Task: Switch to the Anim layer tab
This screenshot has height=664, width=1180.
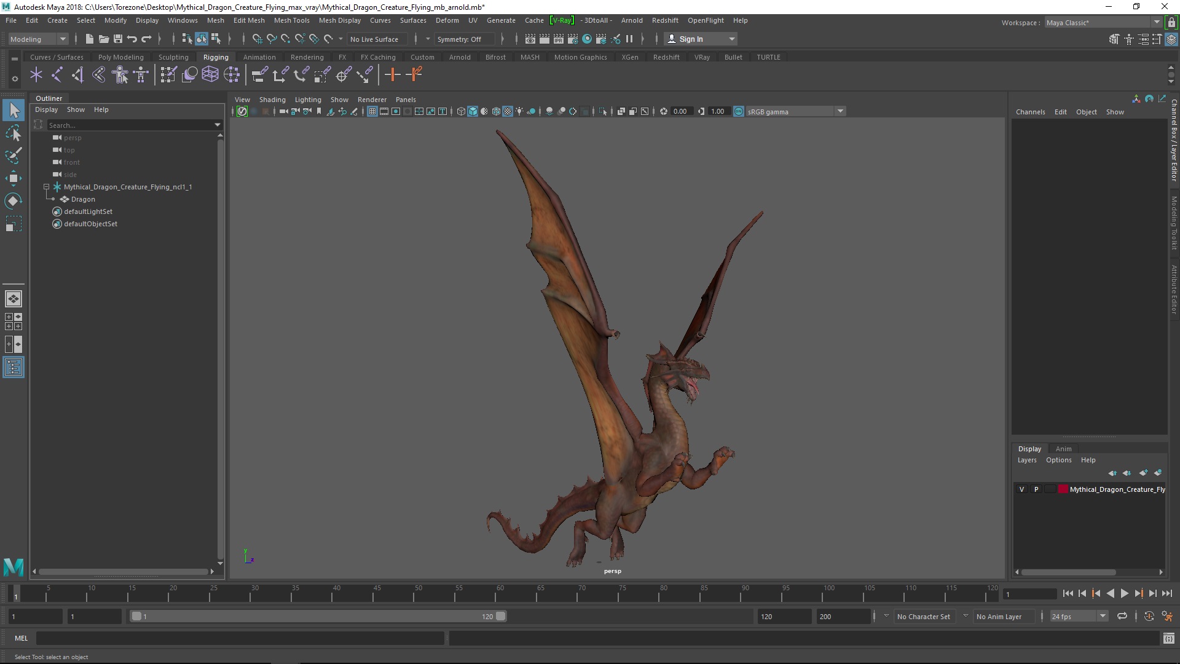Action: pyautogui.click(x=1063, y=449)
